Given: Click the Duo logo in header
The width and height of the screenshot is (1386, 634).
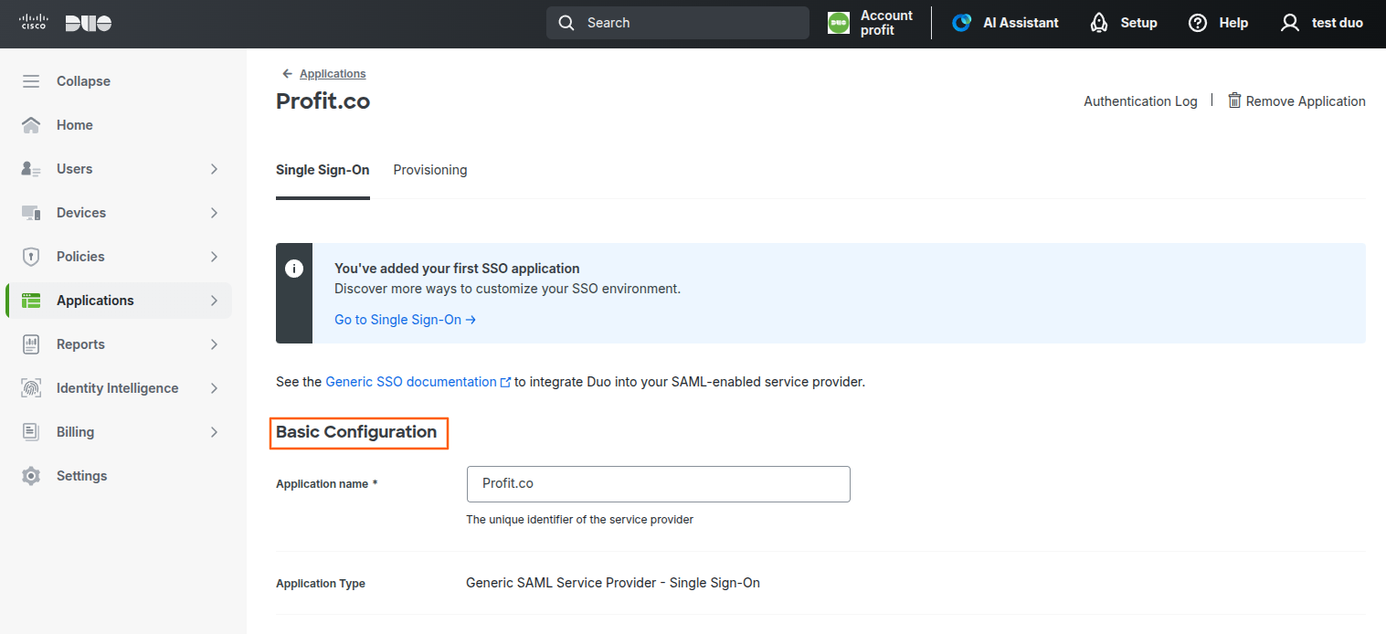Looking at the screenshot, I should point(89,23).
